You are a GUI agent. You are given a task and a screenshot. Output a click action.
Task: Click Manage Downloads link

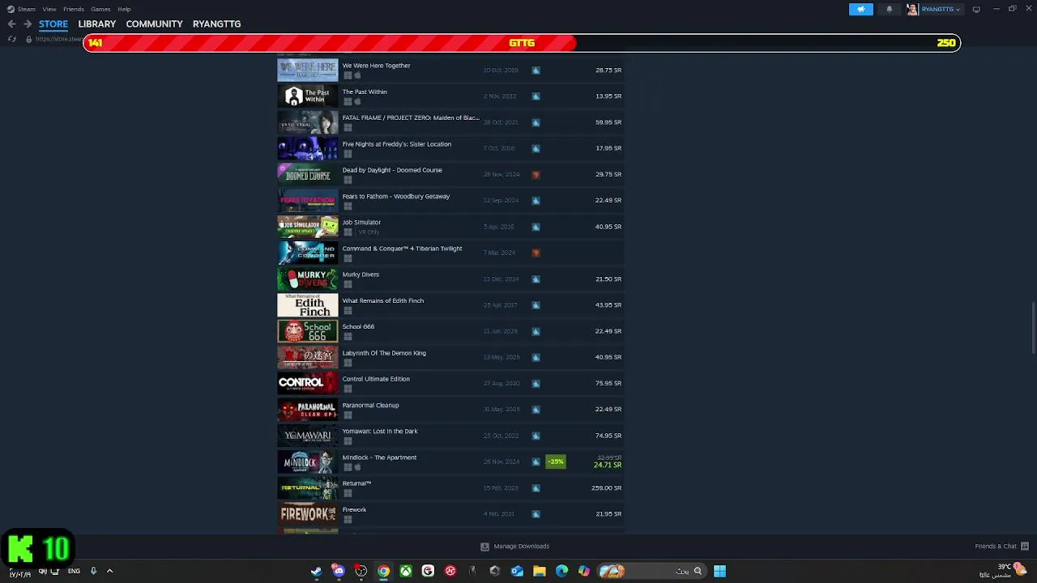[522, 547]
